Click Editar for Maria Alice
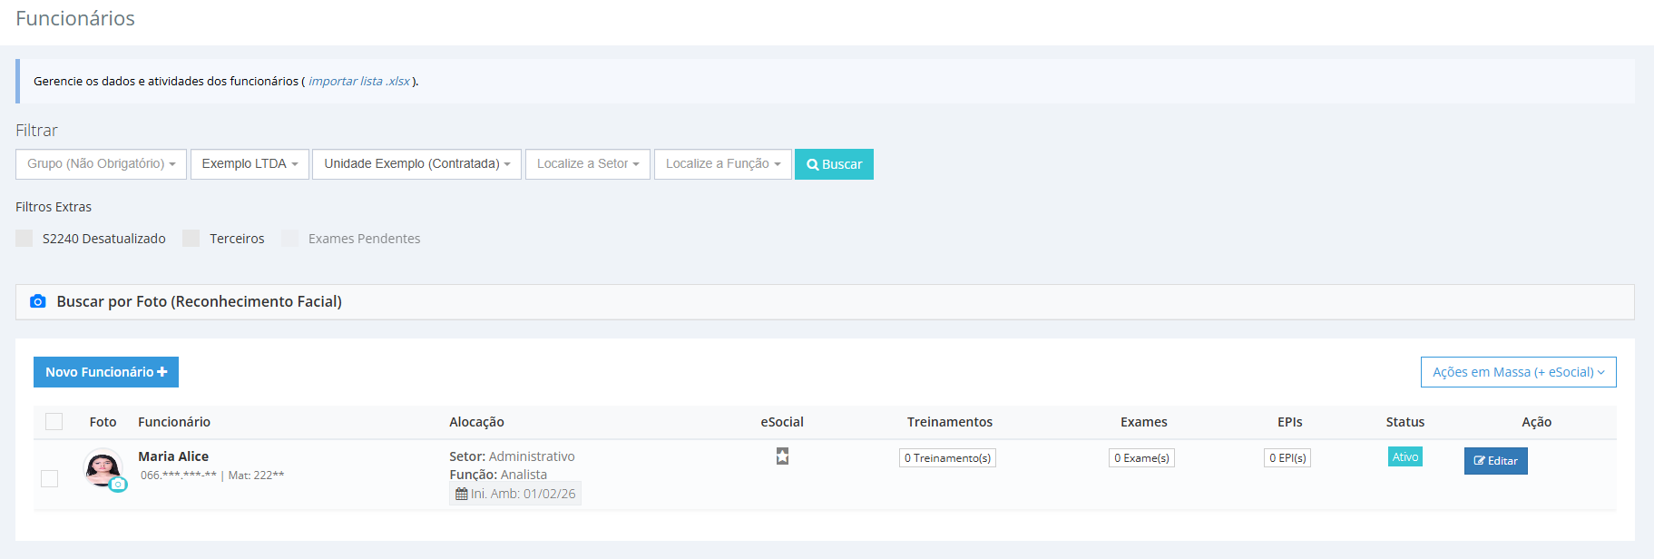This screenshot has width=1654, height=559. pyautogui.click(x=1495, y=461)
